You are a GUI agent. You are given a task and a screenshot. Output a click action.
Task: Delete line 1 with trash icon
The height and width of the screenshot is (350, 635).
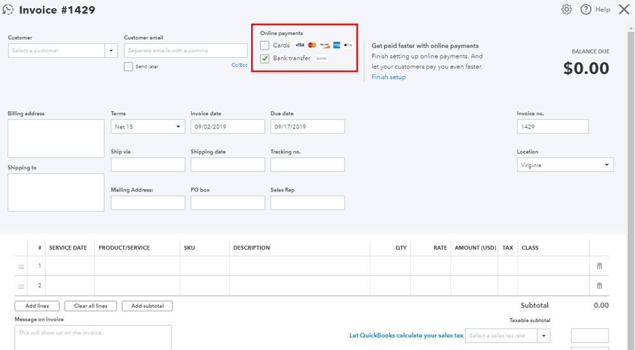(599, 266)
